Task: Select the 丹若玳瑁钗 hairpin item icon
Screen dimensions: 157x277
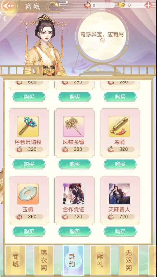Action: pyautogui.click(x=28, y=126)
